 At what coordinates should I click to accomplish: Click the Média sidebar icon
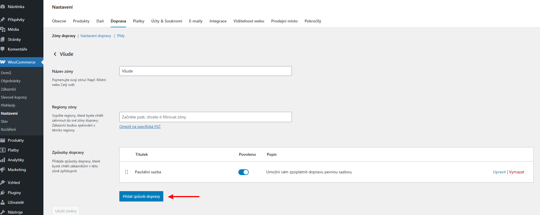pyautogui.click(x=3, y=29)
